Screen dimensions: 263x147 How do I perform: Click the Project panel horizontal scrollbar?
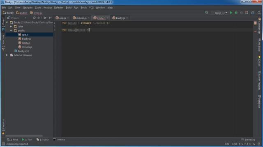point(24,136)
